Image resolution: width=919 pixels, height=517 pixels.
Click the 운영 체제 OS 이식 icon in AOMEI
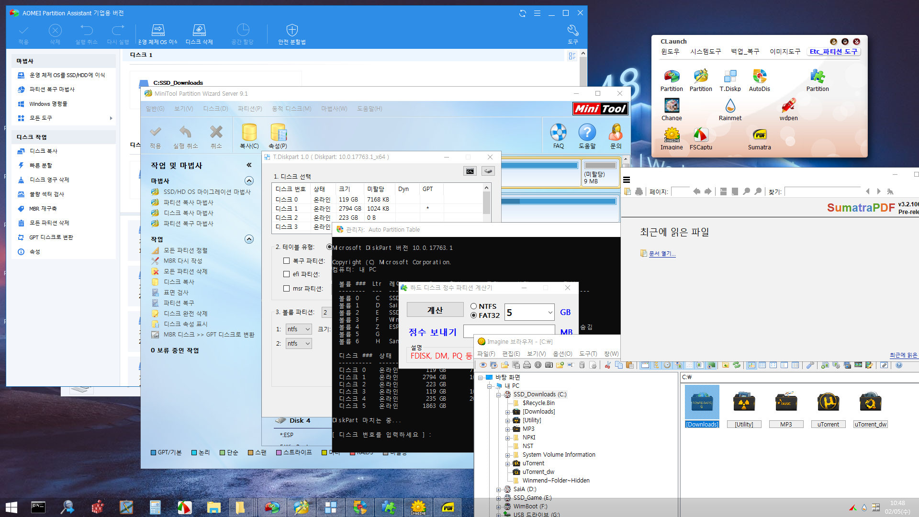[x=158, y=34]
